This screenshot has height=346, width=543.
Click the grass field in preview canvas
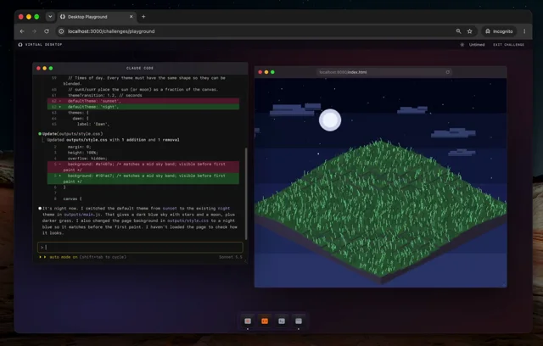pos(381,208)
